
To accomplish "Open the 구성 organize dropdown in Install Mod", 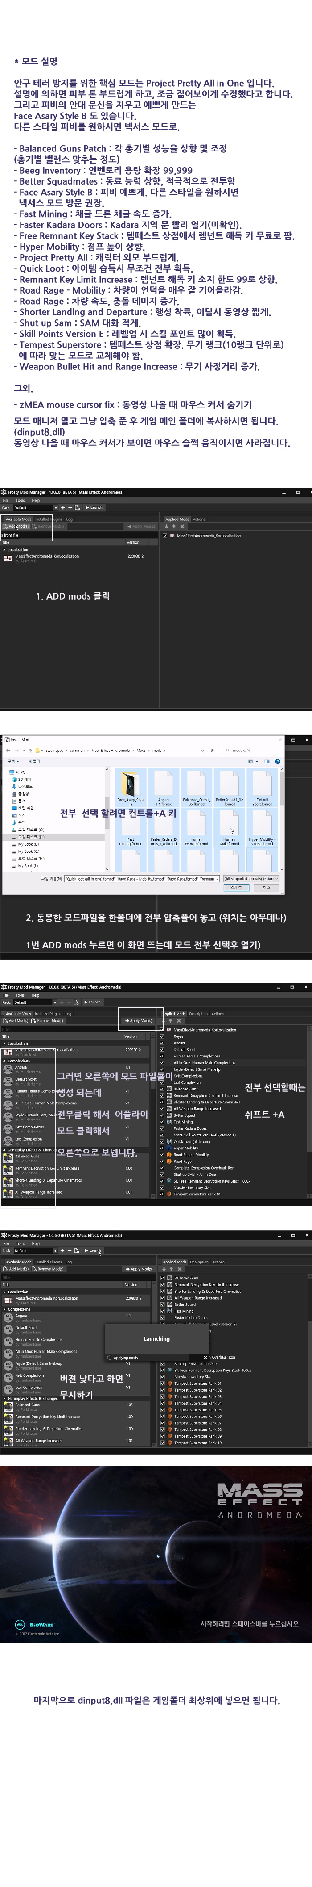I will coord(12,761).
